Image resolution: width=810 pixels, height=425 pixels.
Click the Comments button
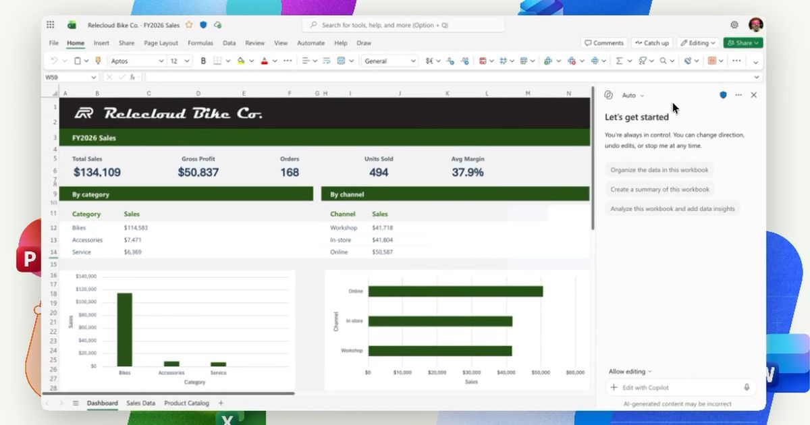(604, 42)
